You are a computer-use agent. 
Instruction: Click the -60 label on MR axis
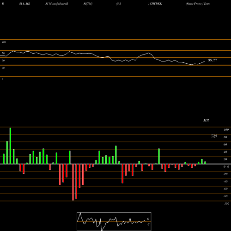pos(225,189)
